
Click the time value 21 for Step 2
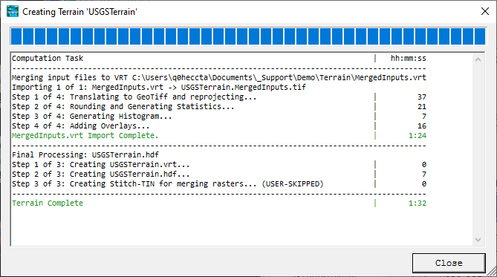tap(422, 106)
